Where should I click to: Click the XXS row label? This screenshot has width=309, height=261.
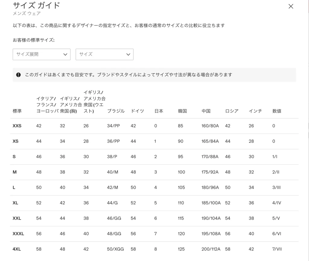pyautogui.click(x=17, y=126)
